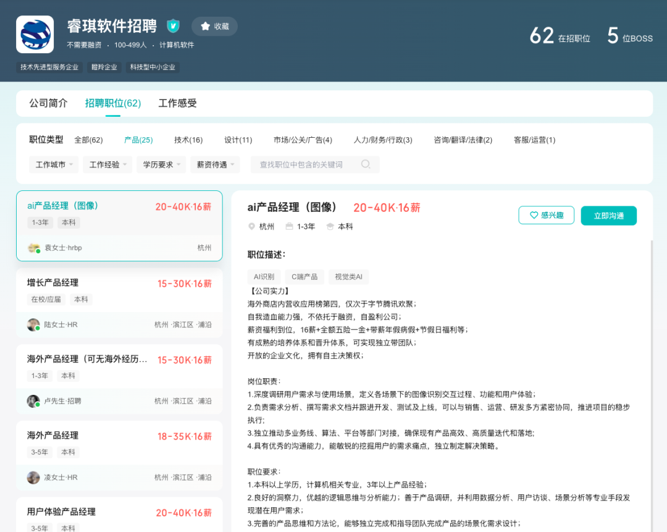The height and width of the screenshot is (532, 667).
Task: Click the C端产品 skill tag
Action: pos(304,277)
